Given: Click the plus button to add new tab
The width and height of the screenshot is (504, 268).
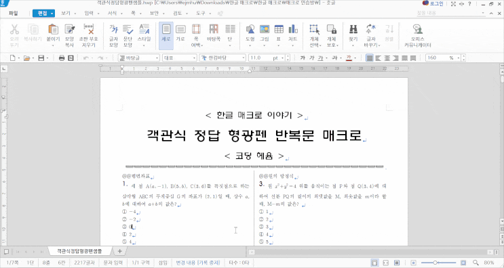Looking at the screenshot, I should [x=120, y=251].
